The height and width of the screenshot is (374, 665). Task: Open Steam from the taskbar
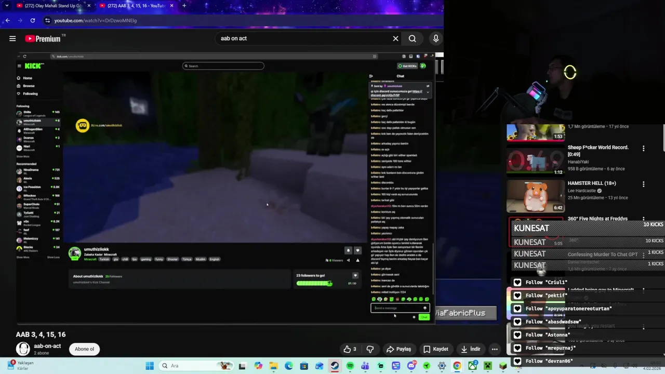click(335, 366)
